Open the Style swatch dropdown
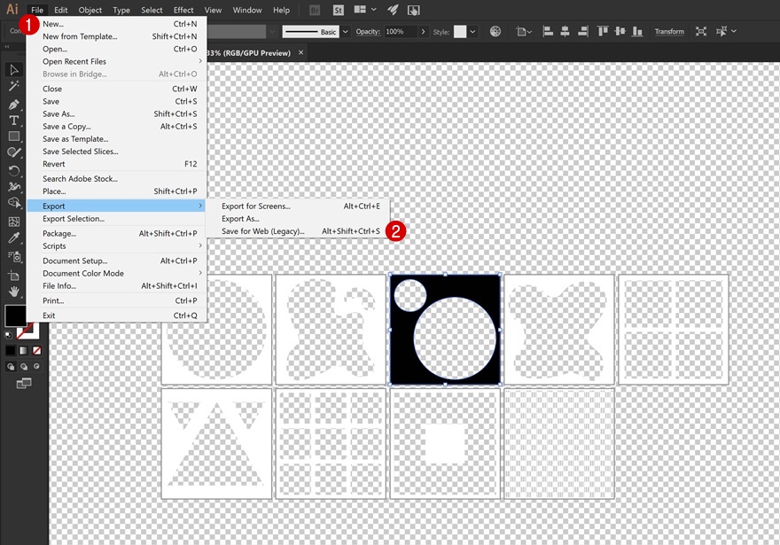 click(x=472, y=32)
